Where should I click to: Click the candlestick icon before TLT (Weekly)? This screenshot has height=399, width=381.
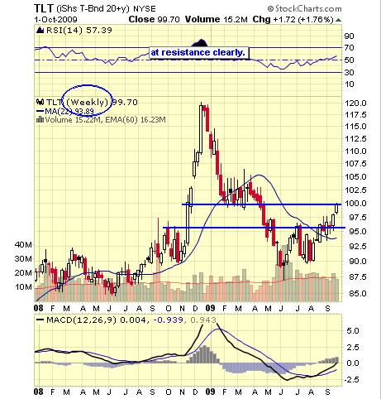point(40,103)
